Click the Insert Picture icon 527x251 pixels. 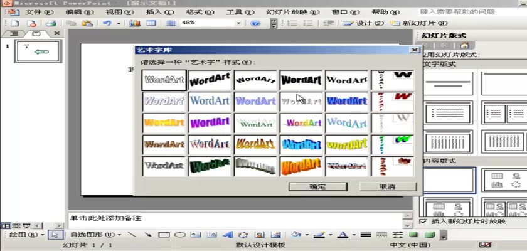[275, 235]
